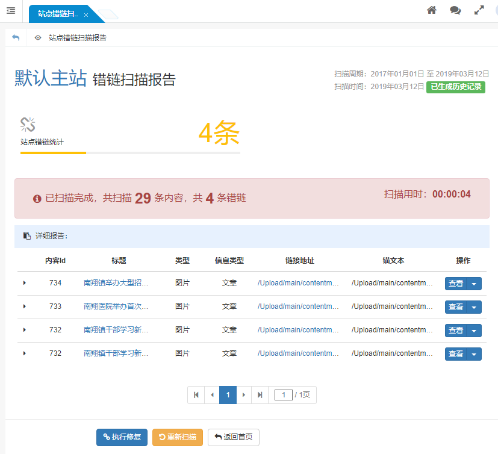Click the 重新扫描 button
498x454 pixels.
pyautogui.click(x=178, y=437)
